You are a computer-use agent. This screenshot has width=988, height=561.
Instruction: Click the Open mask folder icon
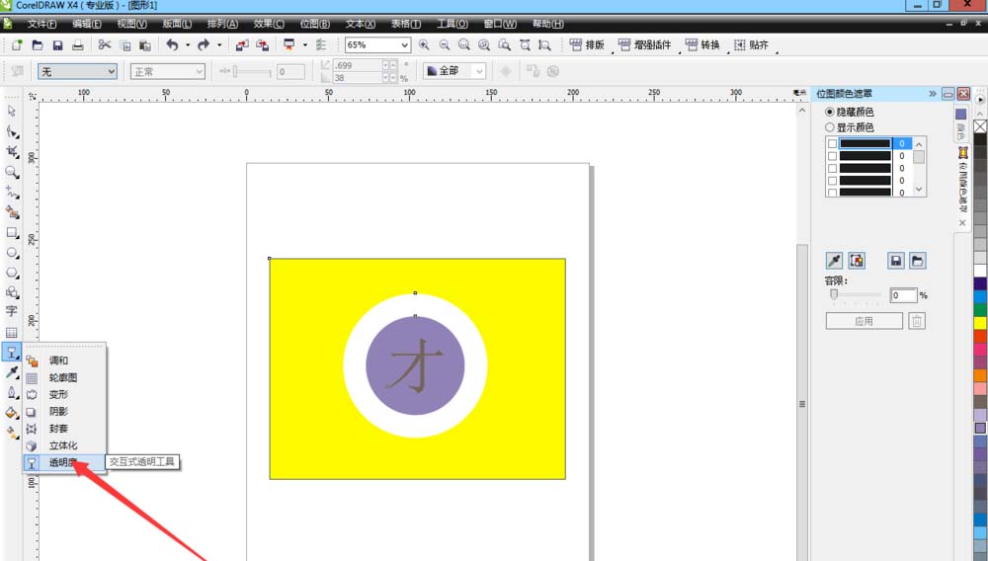coord(918,261)
